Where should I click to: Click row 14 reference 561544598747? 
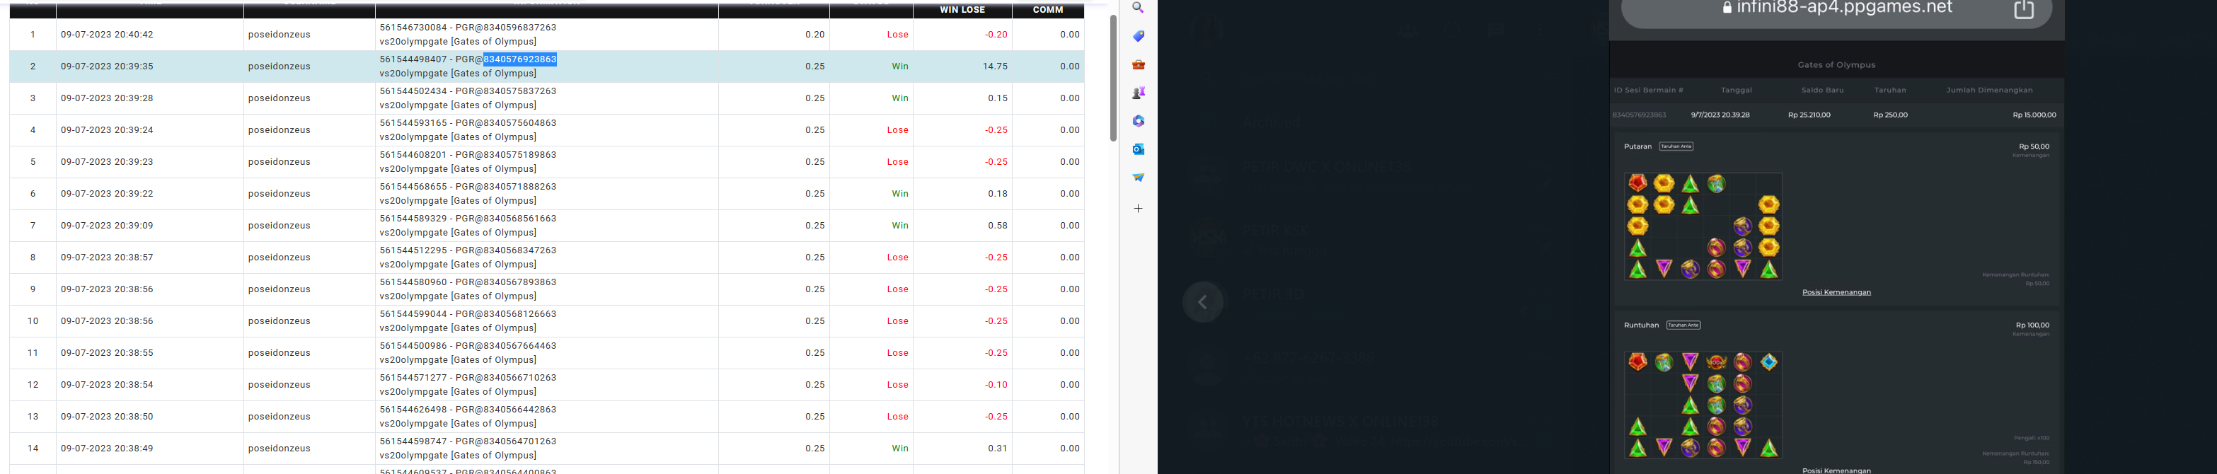pyautogui.click(x=413, y=441)
